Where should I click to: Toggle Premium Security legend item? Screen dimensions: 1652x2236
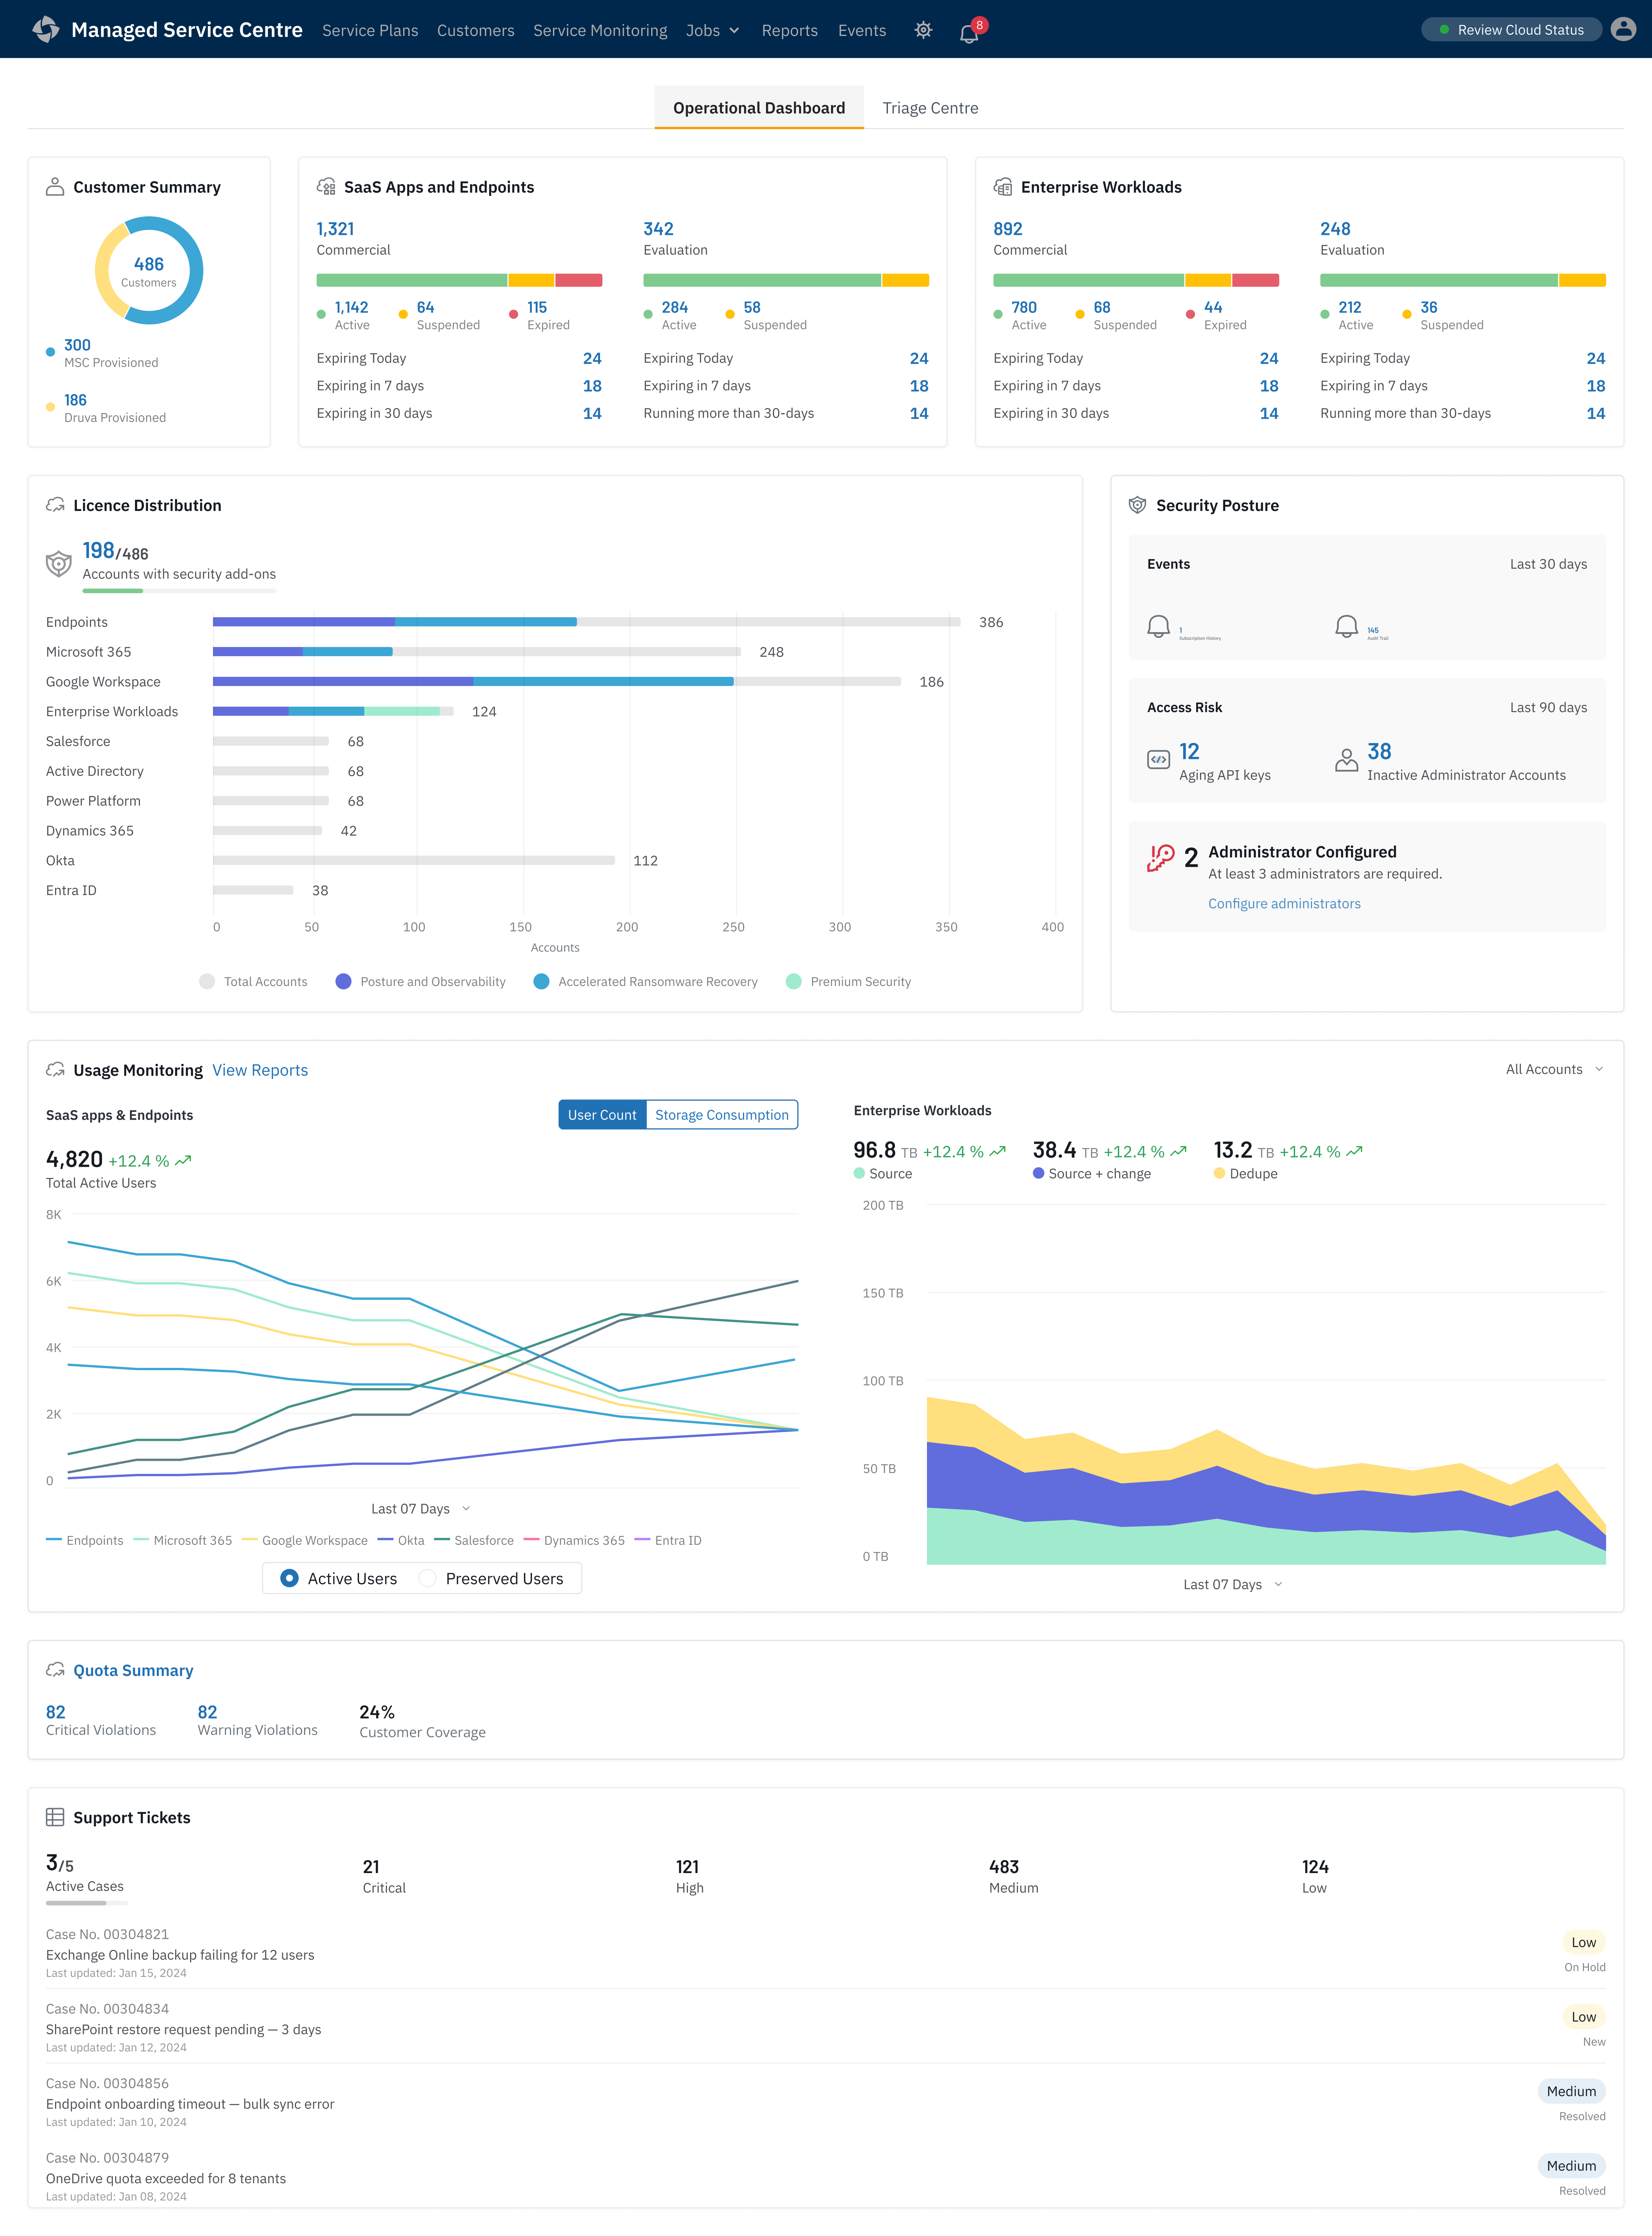[x=848, y=982]
